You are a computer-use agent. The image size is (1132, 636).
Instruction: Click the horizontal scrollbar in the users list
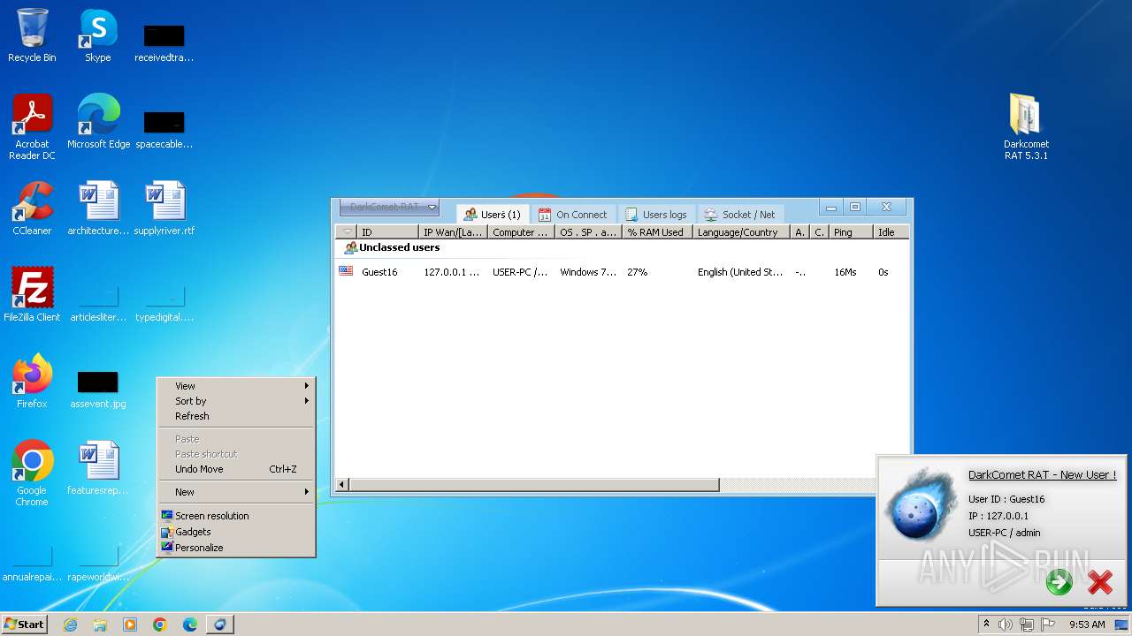(x=534, y=485)
